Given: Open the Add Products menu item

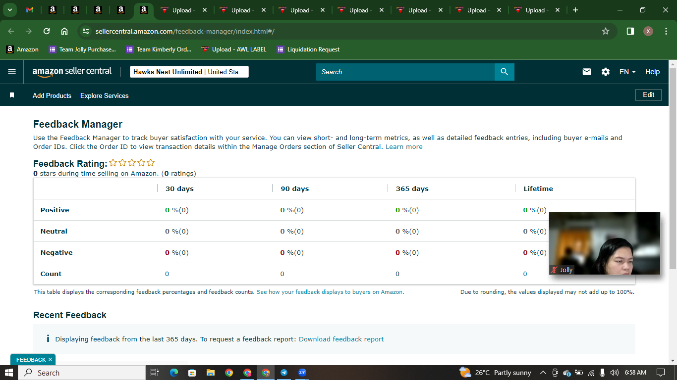Looking at the screenshot, I should pos(52,95).
